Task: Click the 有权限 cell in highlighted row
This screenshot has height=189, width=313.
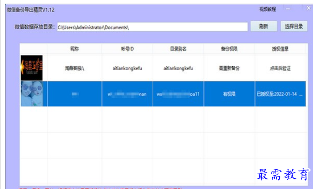Action: coord(229,94)
